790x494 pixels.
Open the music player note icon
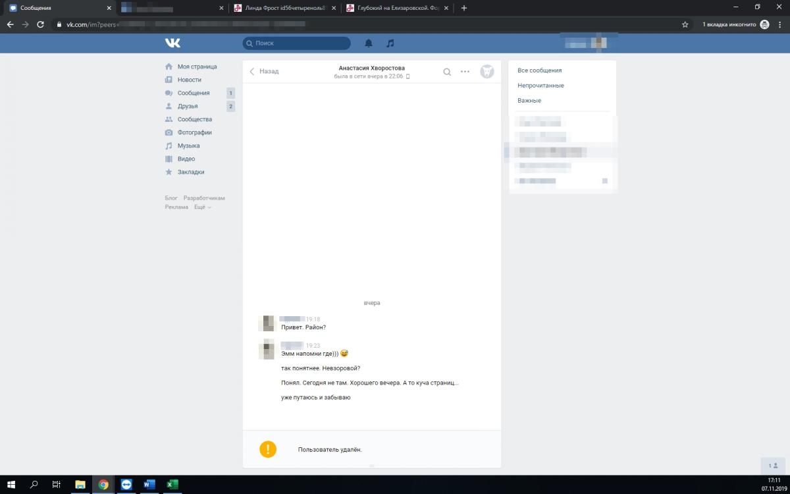point(390,43)
